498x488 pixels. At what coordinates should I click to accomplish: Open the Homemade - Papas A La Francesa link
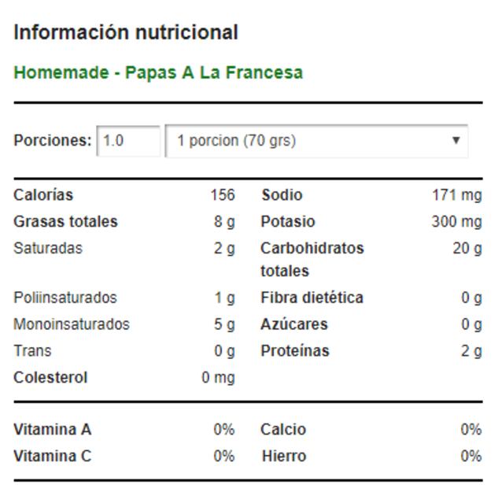[x=158, y=72]
